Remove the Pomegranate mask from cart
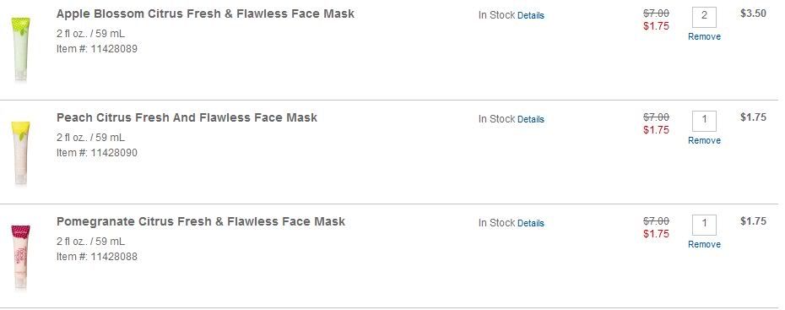The image size is (785, 310). (704, 244)
